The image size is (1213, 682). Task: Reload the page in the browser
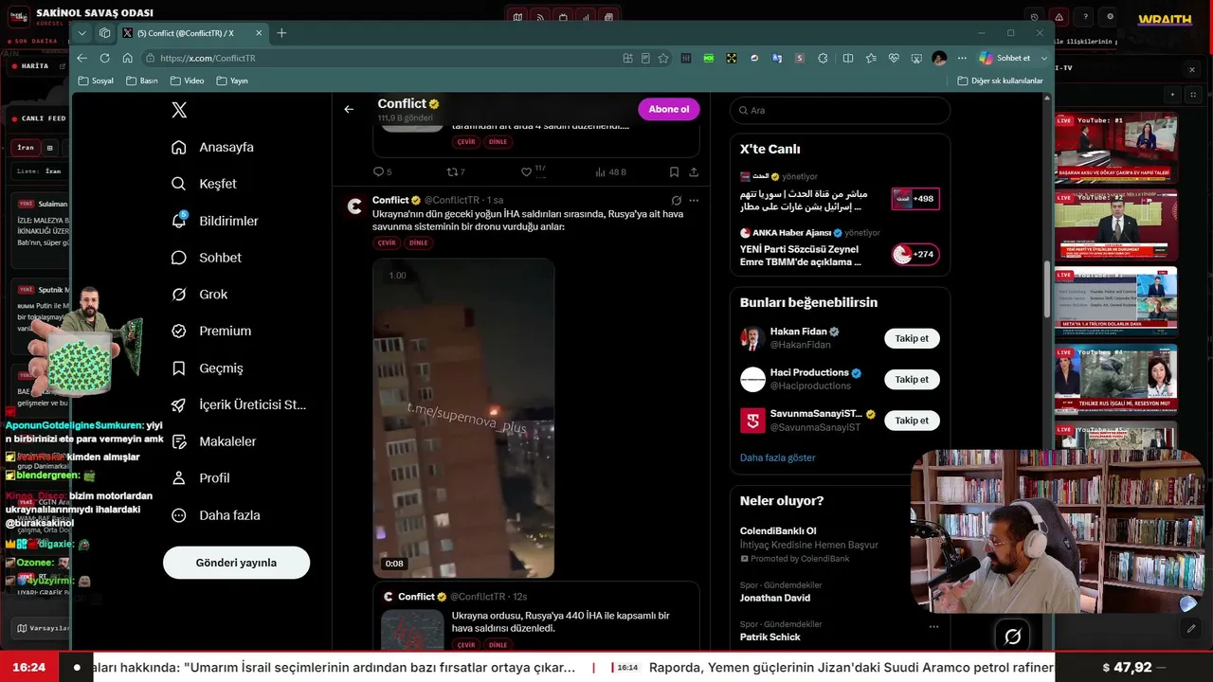tap(104, 58)
